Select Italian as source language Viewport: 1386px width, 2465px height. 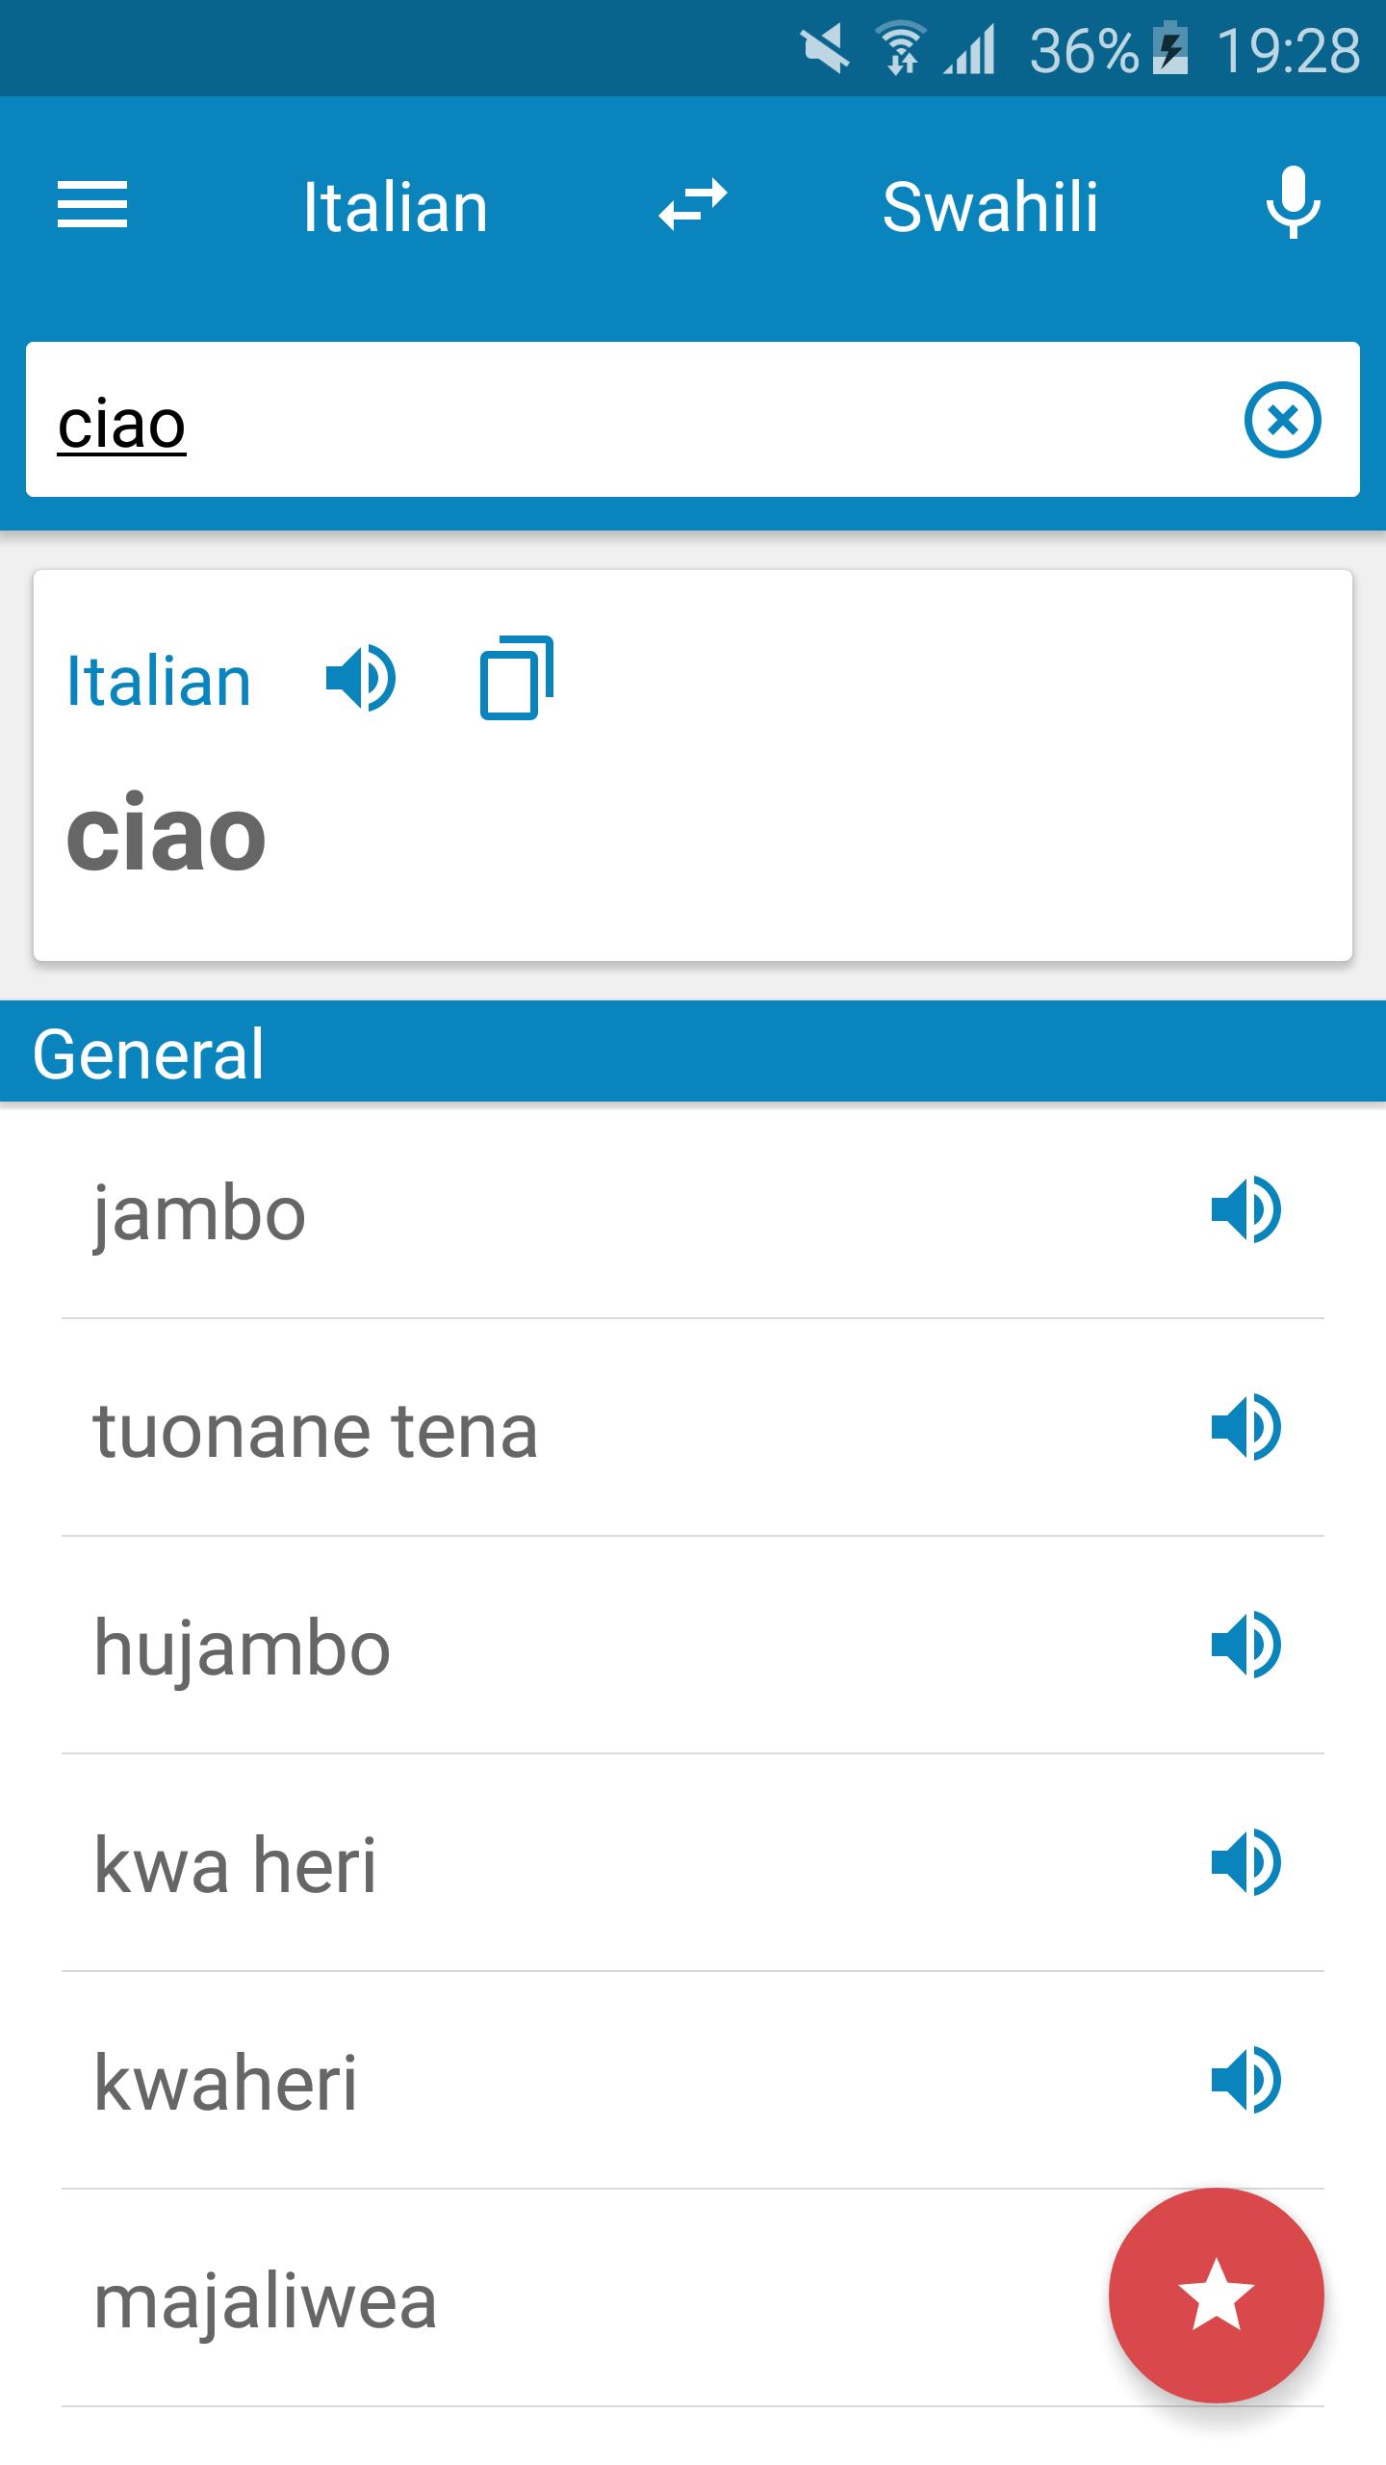pos(396,207)
